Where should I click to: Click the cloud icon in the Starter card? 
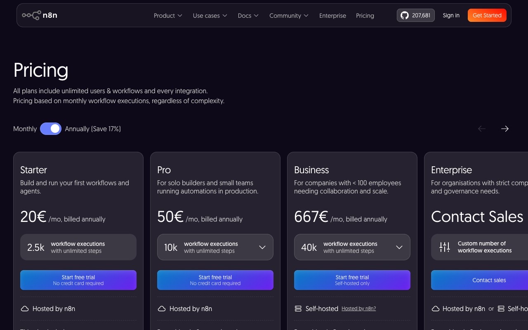tap(25, 309)
